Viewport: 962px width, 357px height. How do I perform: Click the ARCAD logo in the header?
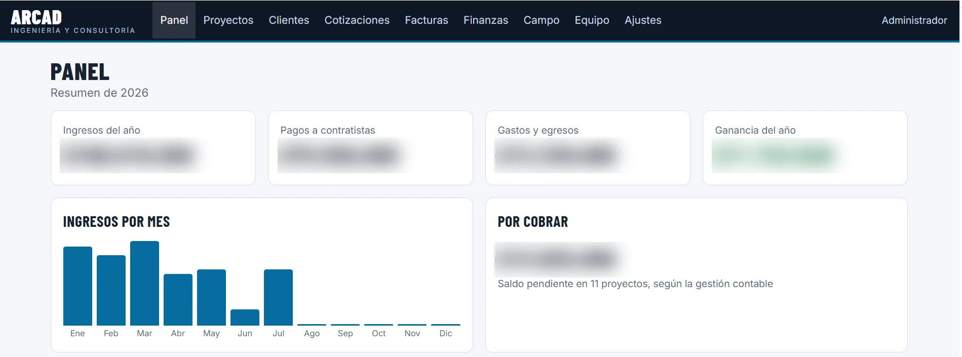click(x=72, y=22)
